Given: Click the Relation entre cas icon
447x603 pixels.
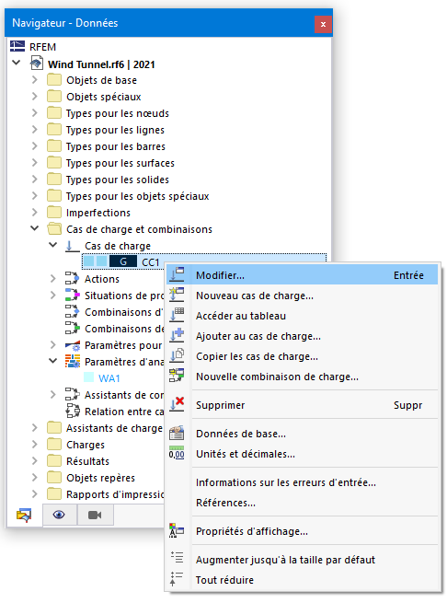Looking at the screenshot, I should point(73,411).
